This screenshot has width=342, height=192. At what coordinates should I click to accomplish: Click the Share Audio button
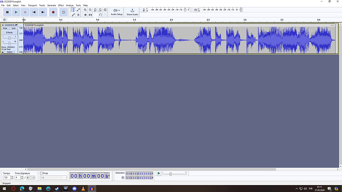point(132,12)
